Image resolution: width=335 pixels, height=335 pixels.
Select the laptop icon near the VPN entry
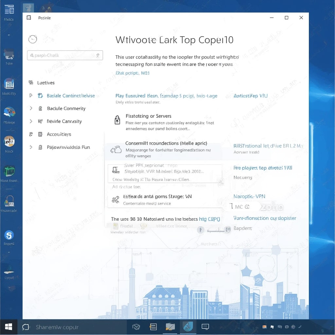[x=116, y=169]
